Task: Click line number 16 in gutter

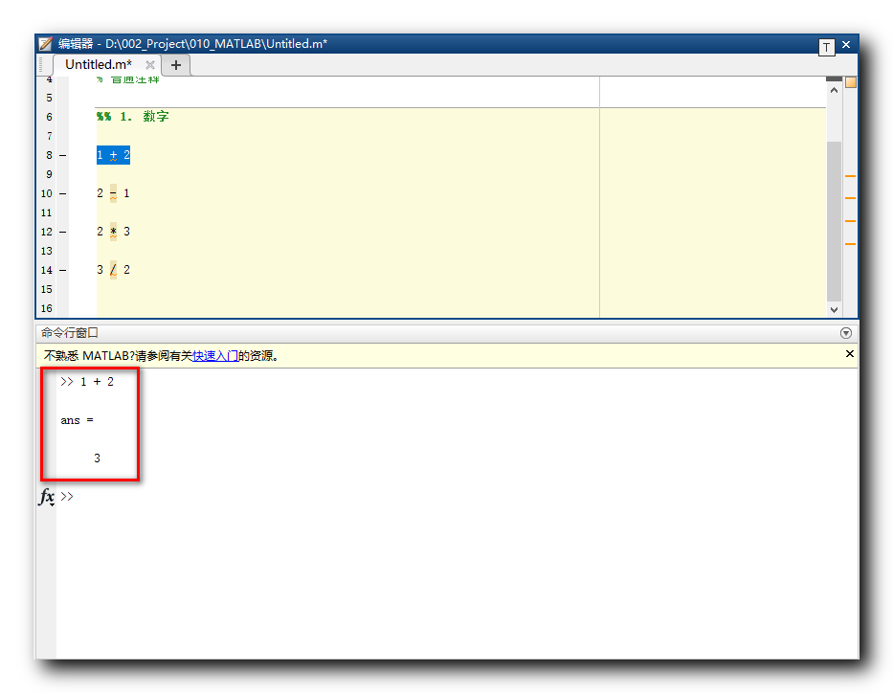Action: pos(47,308)
